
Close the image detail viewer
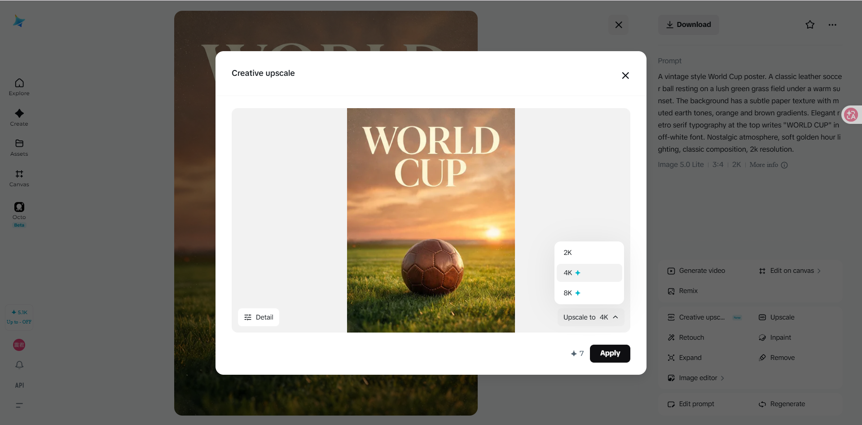619,25
